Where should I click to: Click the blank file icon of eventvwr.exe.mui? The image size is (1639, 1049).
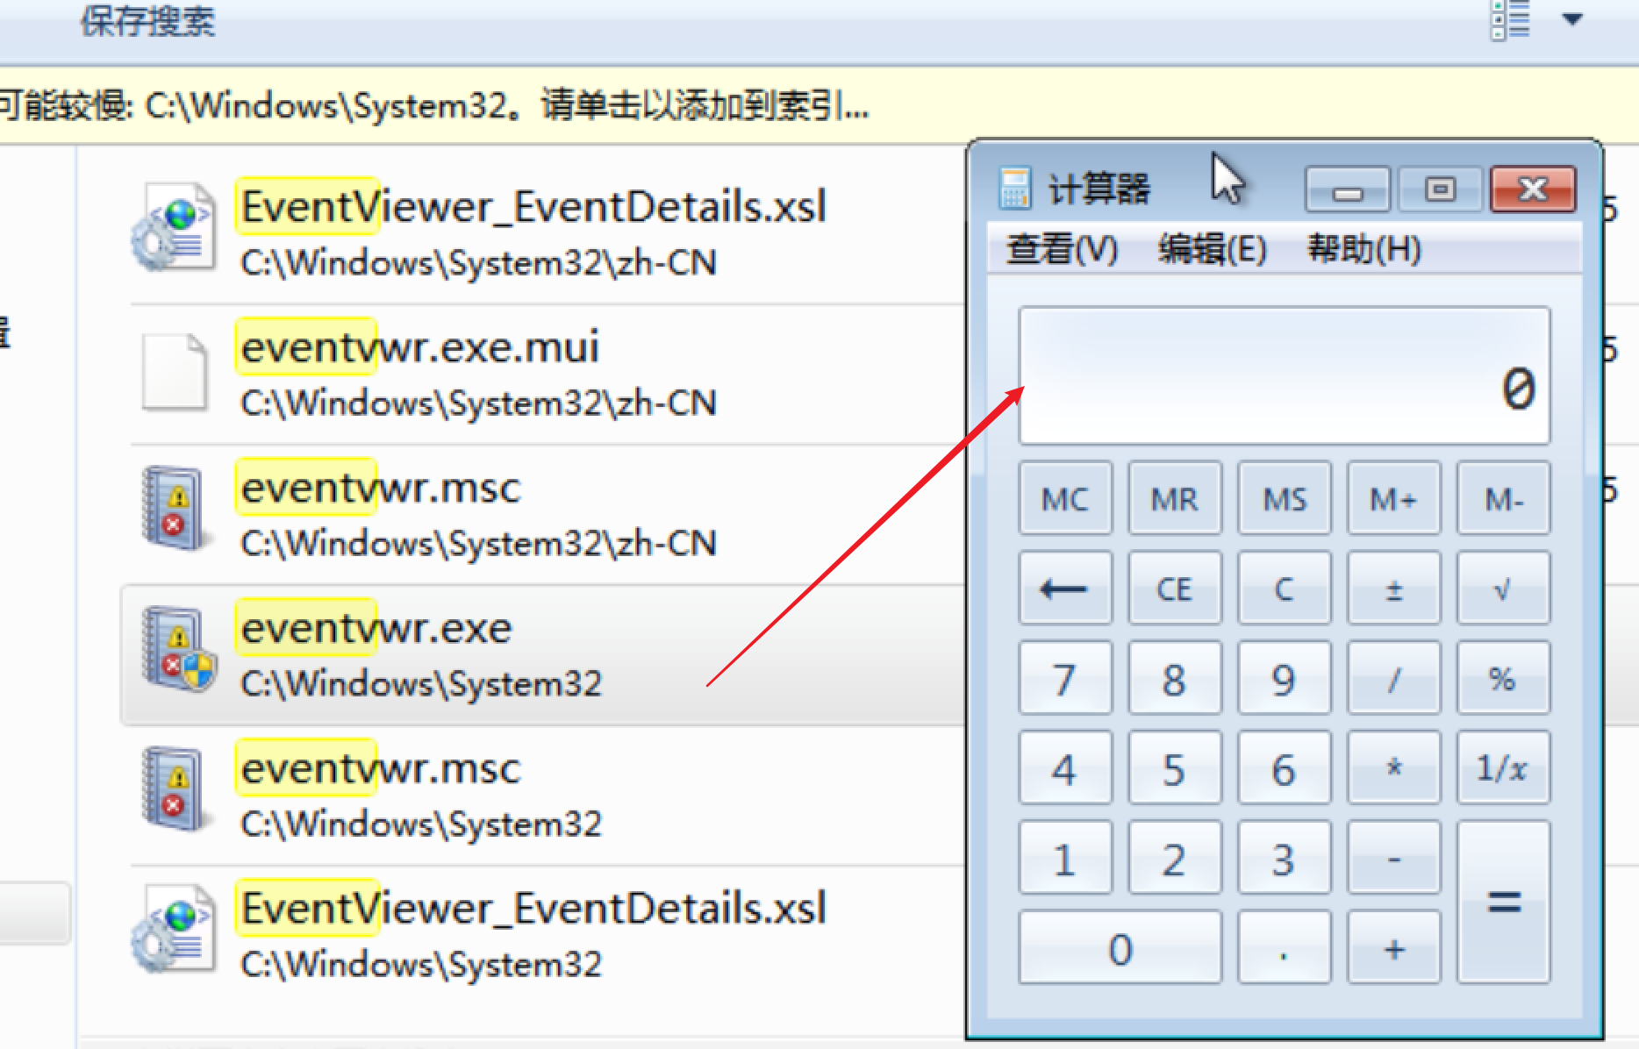coord(175,371)
